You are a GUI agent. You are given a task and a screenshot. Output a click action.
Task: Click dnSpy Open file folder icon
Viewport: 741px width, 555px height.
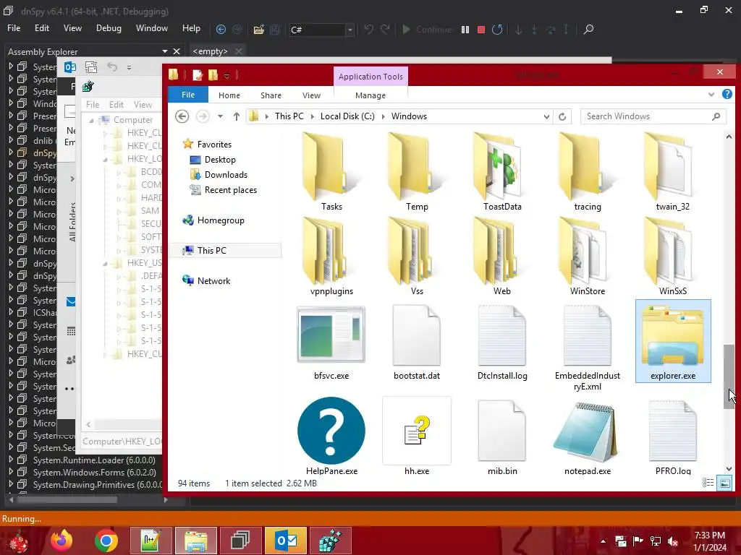[x=258, y=29]
